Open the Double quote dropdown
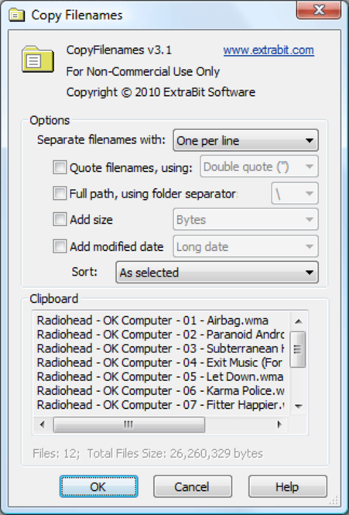 259,167
